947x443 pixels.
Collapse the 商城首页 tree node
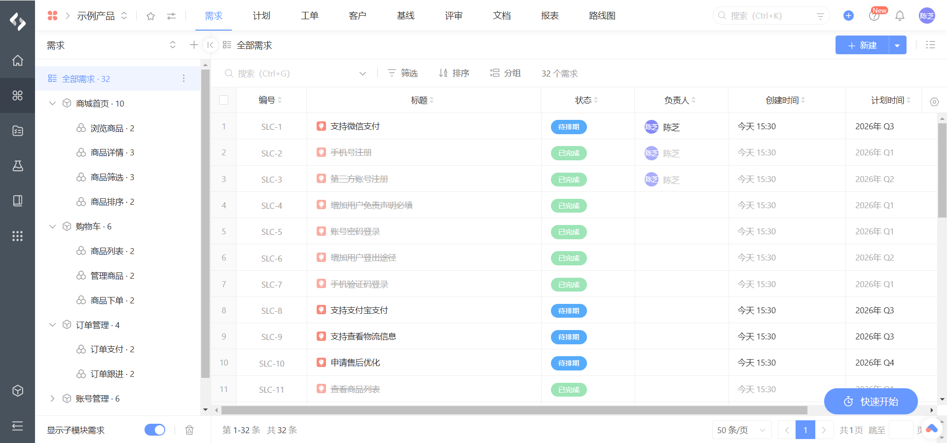click(52, 103)
